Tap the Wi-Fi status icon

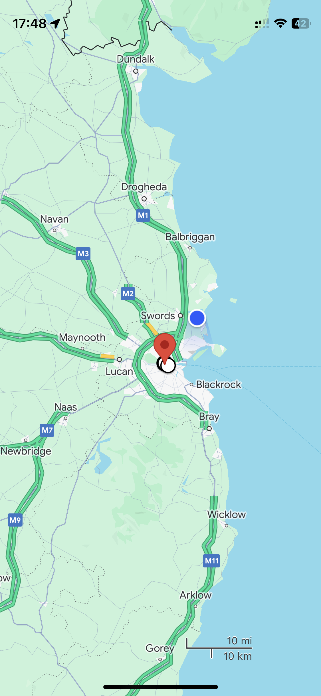click(280, 23)
